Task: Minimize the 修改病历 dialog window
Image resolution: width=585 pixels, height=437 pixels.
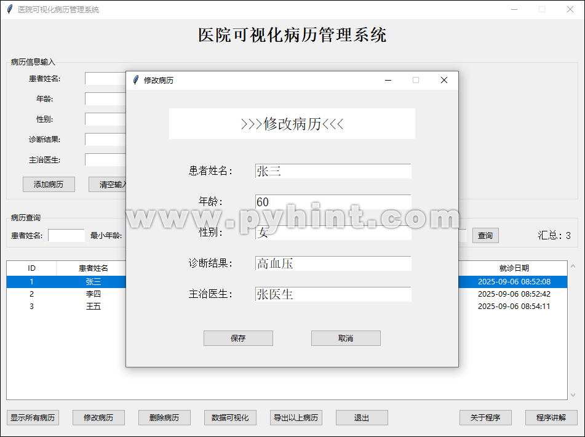Action: click(x=388, y=80)
